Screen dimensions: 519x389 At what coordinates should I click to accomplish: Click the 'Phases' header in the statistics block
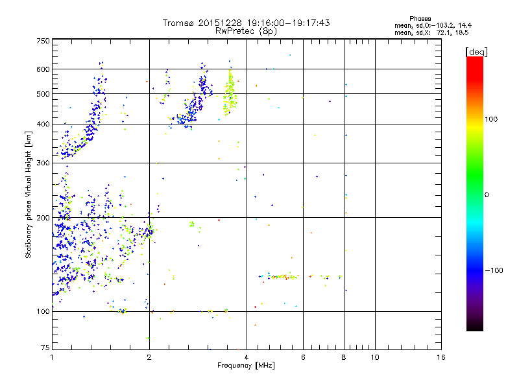point(420,19)
